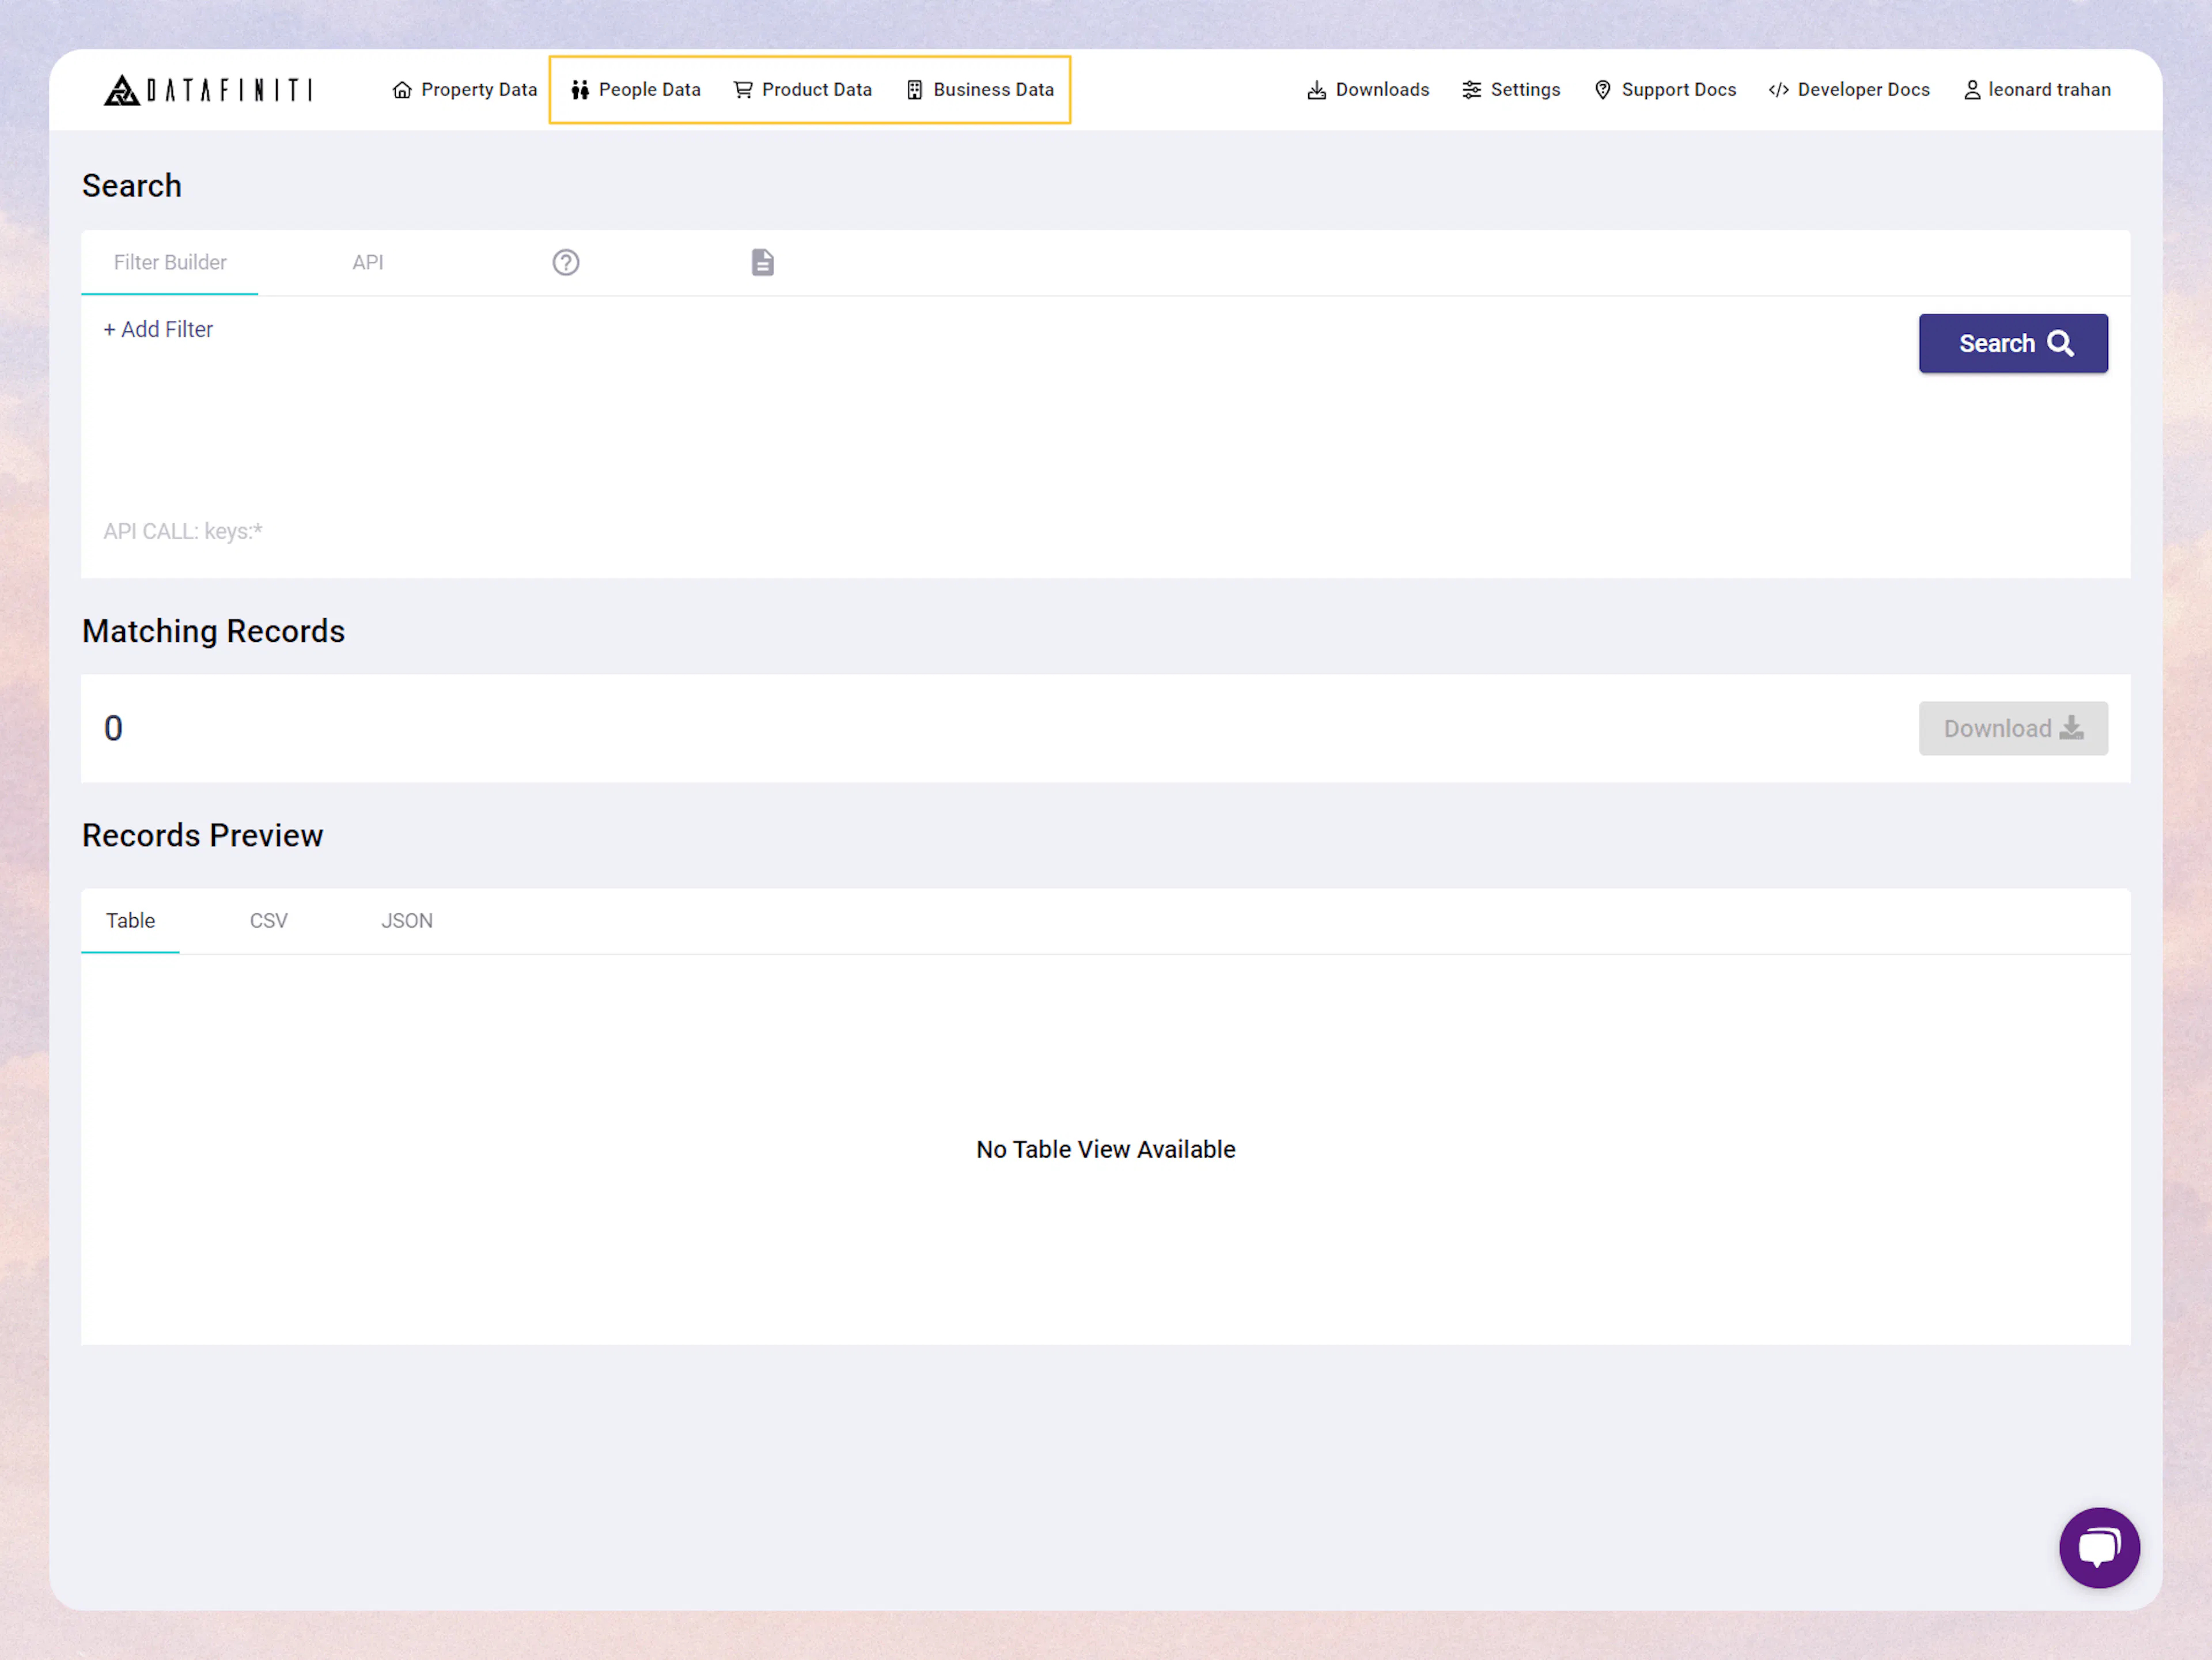Open the Table view tab
The width and height of the screenshot is (2212, 1660).
tap(130, 920)
